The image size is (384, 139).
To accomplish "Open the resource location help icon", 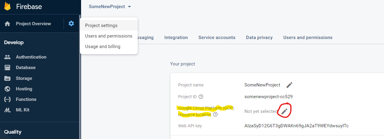I will click(215, 115).
